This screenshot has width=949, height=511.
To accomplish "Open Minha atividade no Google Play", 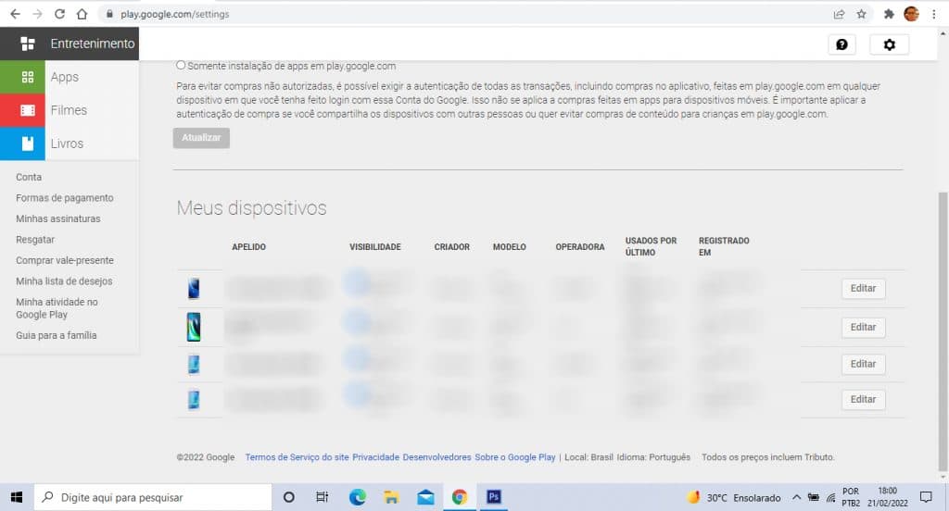I will pos(57,308).
